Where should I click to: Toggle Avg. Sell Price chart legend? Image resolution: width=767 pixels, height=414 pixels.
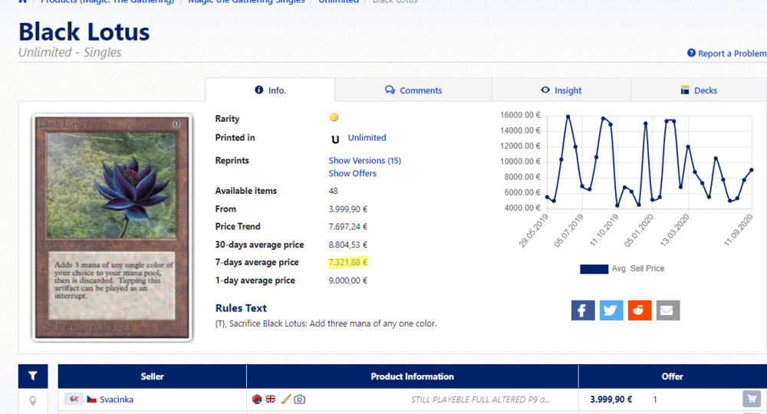pos(622,268)
